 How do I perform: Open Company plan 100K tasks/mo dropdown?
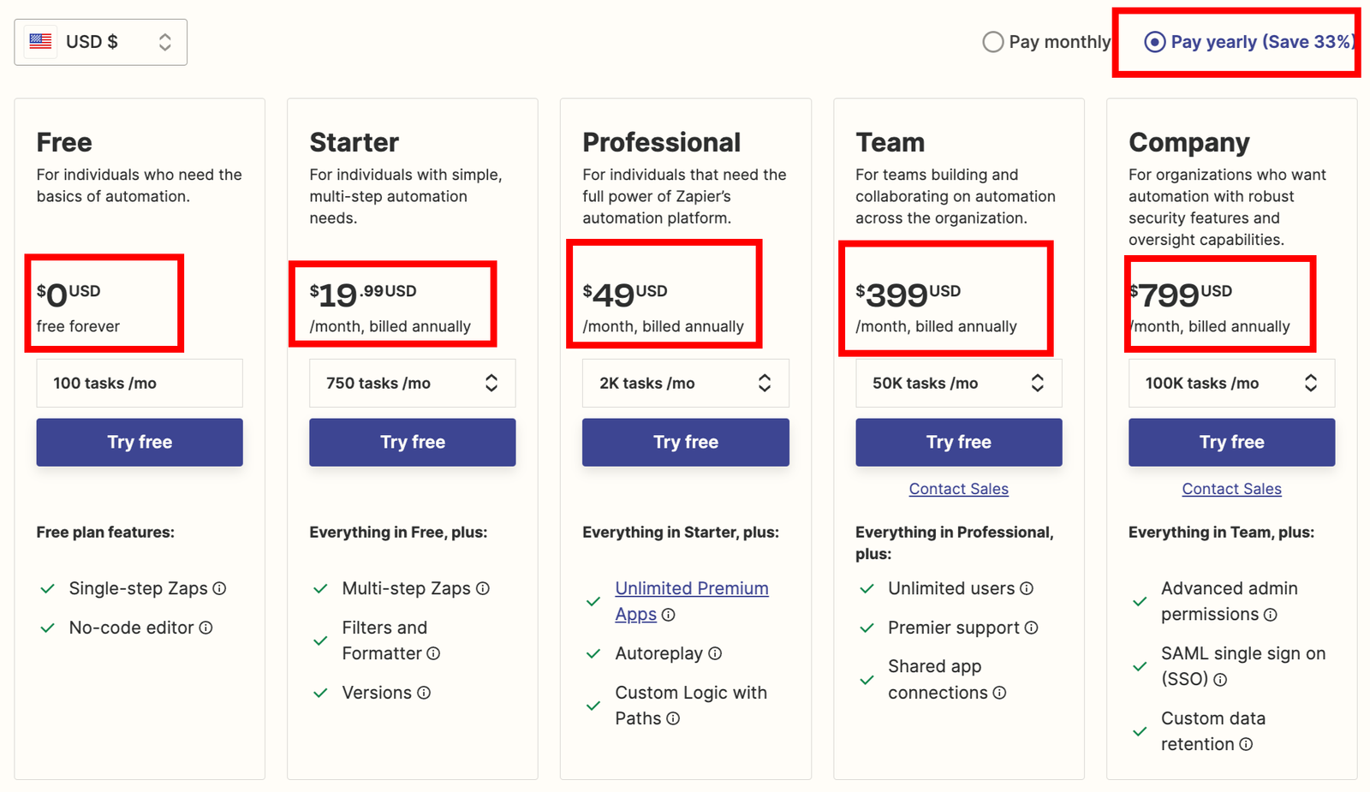[1231, 383]
